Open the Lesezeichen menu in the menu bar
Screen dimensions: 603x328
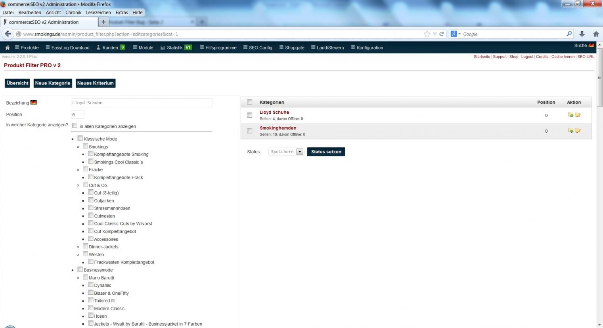(98, 12)
